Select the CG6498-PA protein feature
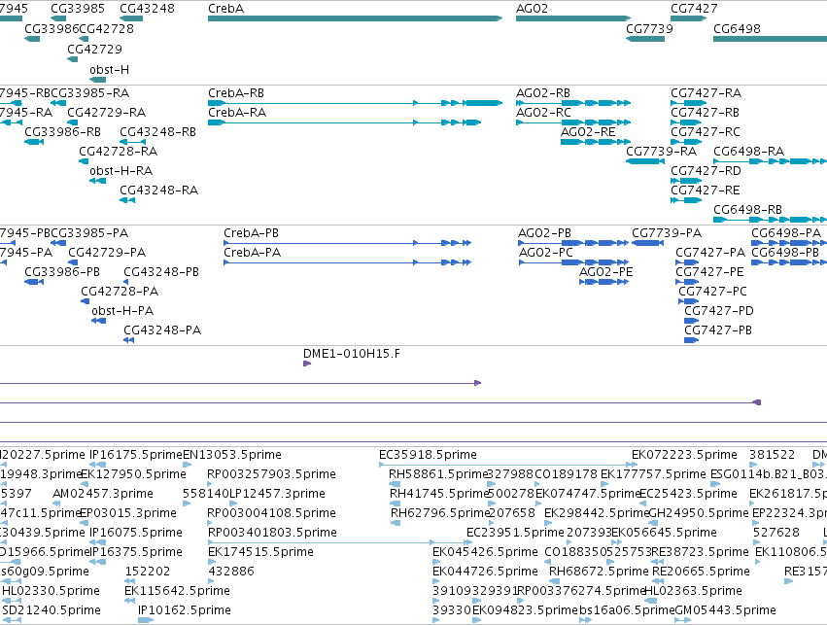 (x=789, y=243)
